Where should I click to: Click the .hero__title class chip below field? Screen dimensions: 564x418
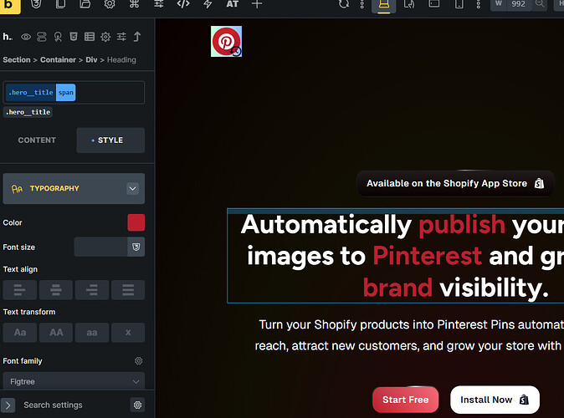click(x=28, y=112)
